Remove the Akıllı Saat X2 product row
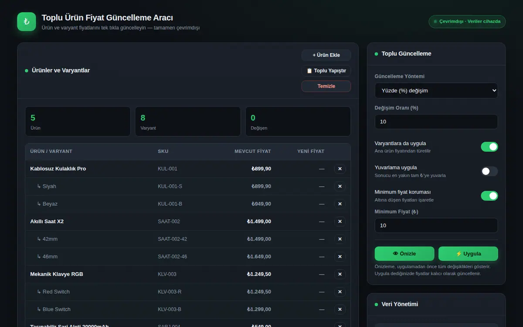The image size is (523, 327). [x=340, y=221]
